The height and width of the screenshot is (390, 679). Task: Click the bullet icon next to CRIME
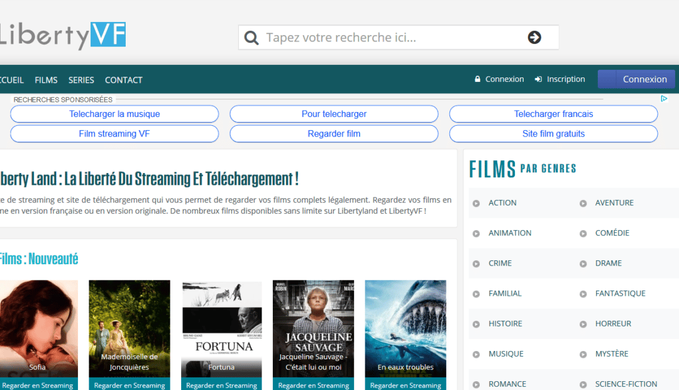click(477, 264)
